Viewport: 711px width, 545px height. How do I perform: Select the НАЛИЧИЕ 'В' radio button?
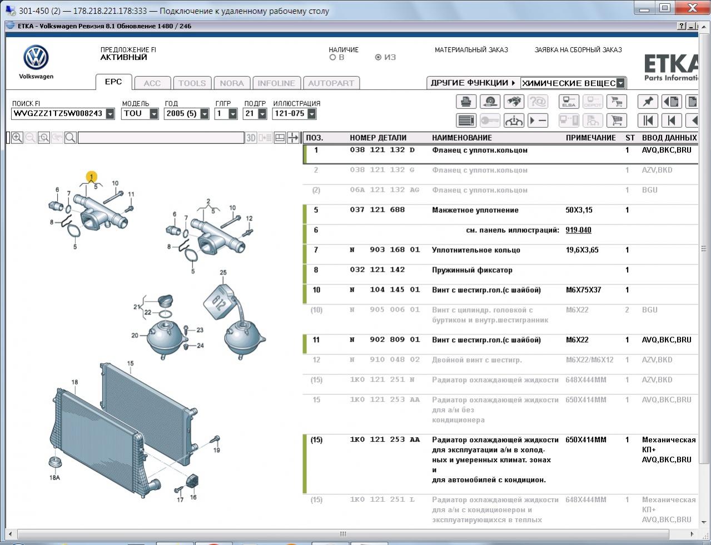(333, 57)
